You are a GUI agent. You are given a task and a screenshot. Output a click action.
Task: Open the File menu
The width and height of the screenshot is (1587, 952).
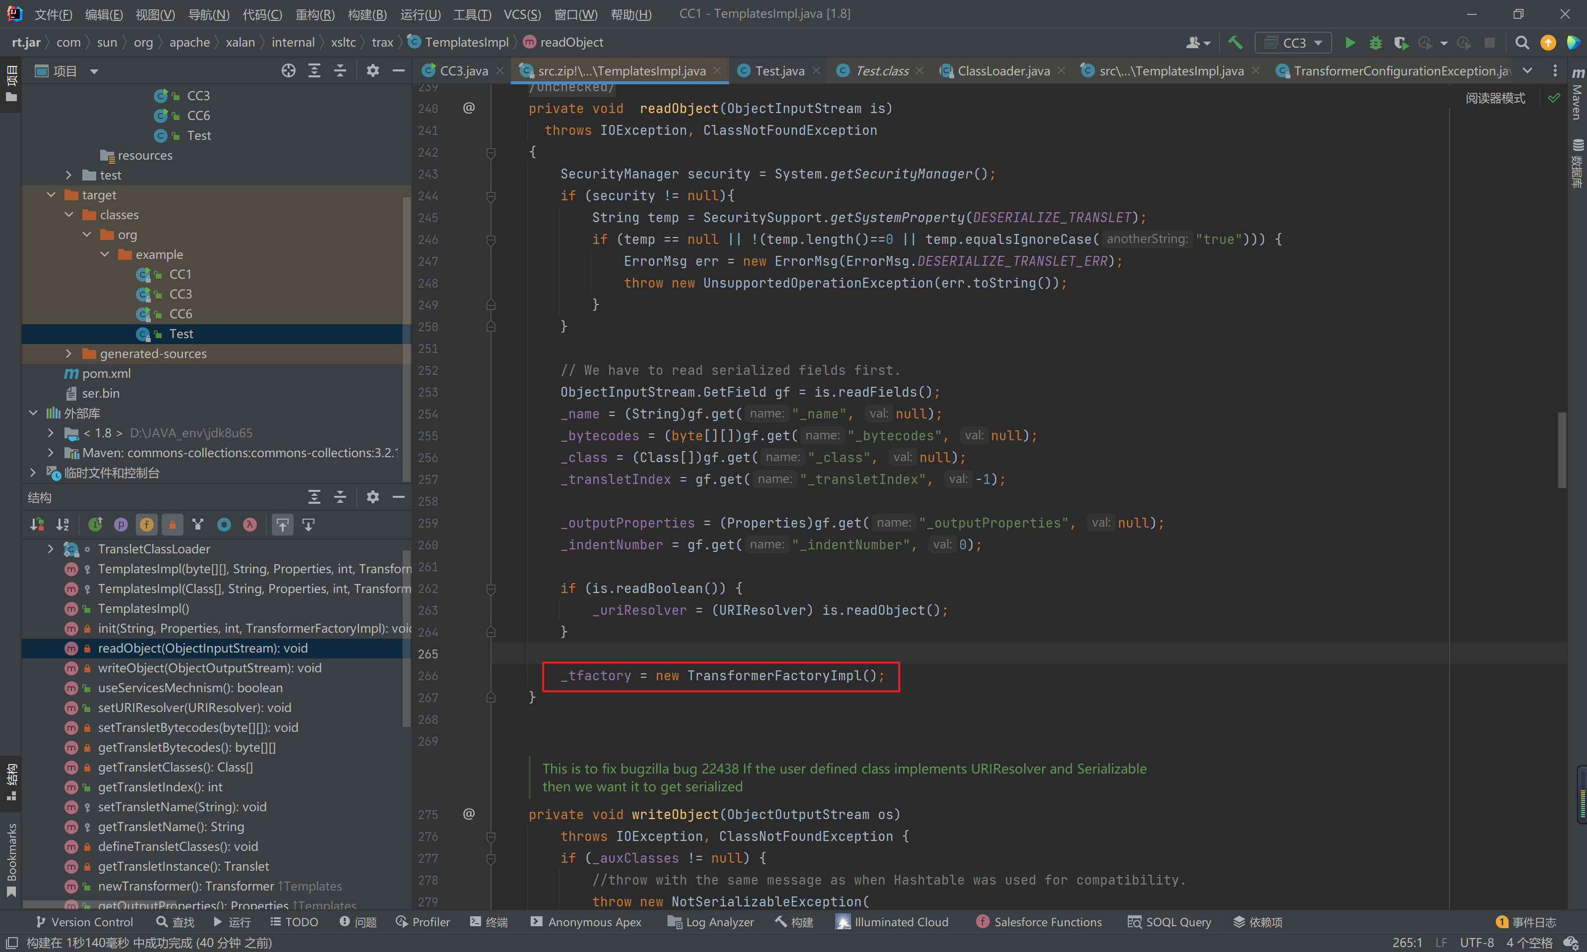coord(53,14)
